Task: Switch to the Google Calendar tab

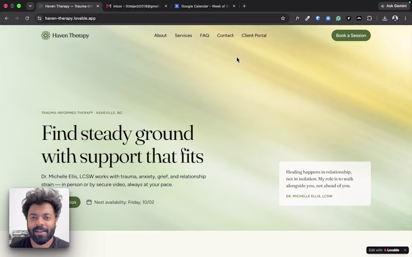Action: [x=205, y=6]
